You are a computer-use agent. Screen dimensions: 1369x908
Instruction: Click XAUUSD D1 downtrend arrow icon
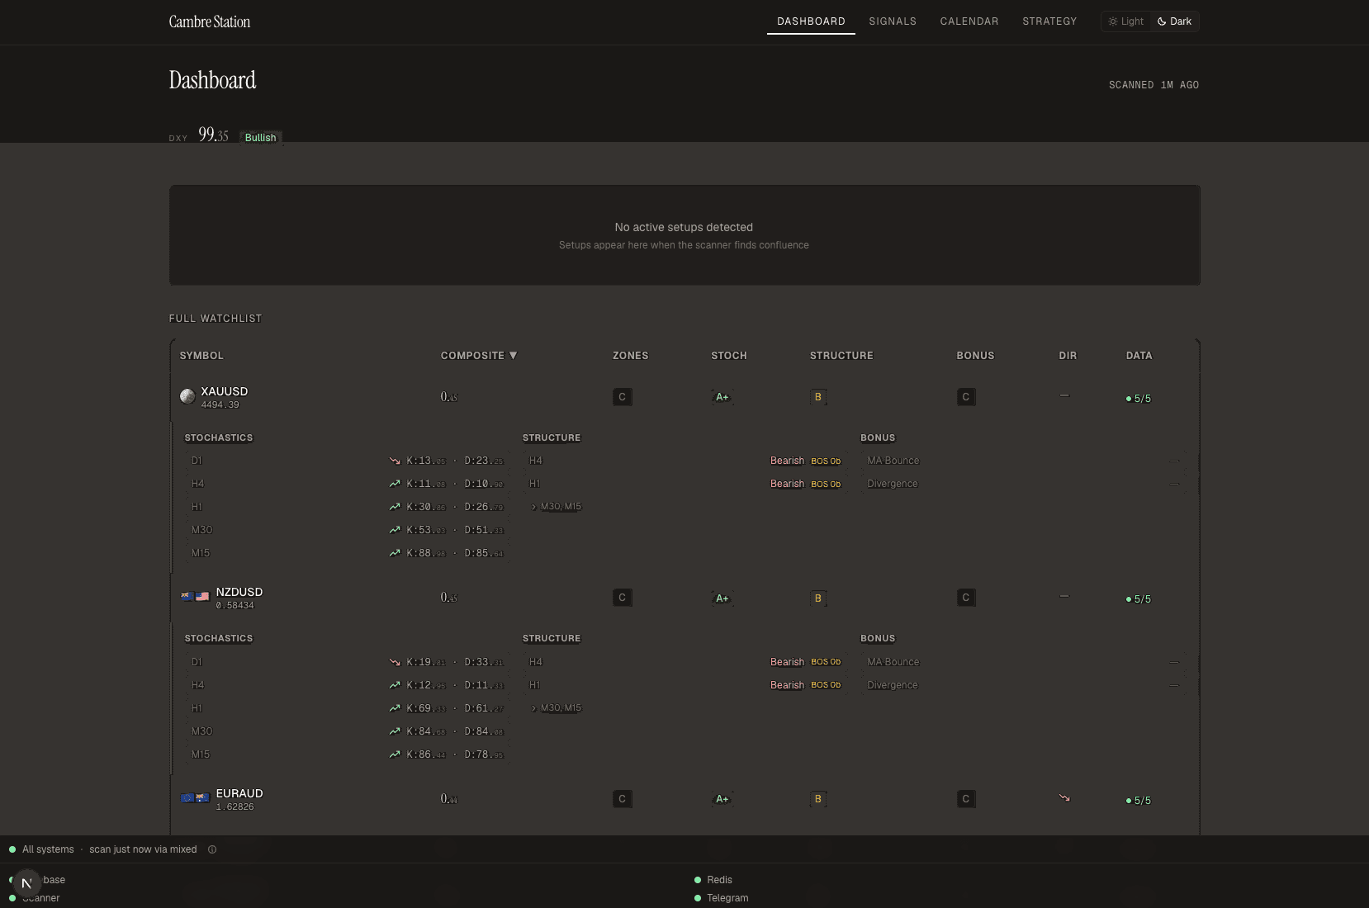tap(395, 461)
